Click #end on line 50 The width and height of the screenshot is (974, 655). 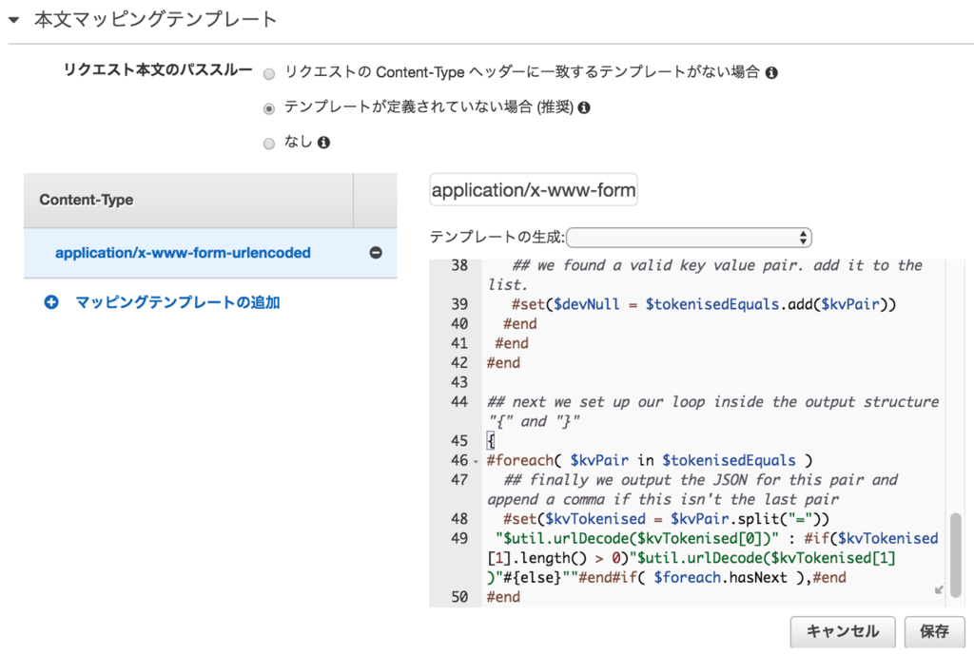pyautogui.click(x=503, y=597)
